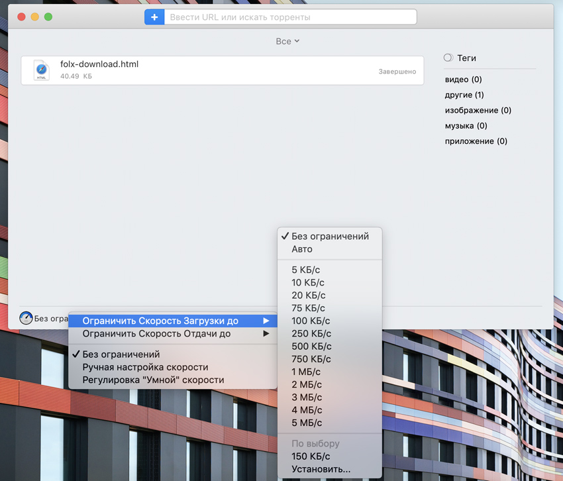Set download limit to 10 КБ/с
Screen dimensions: 563x481
tap(330, 283)
